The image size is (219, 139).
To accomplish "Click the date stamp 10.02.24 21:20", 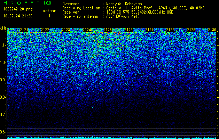I will 18,16.
